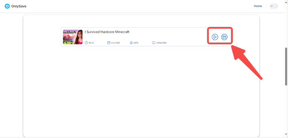The image size is (288, 138).
Task: Click the MP4 file format icon
Action: click(131, 43)
